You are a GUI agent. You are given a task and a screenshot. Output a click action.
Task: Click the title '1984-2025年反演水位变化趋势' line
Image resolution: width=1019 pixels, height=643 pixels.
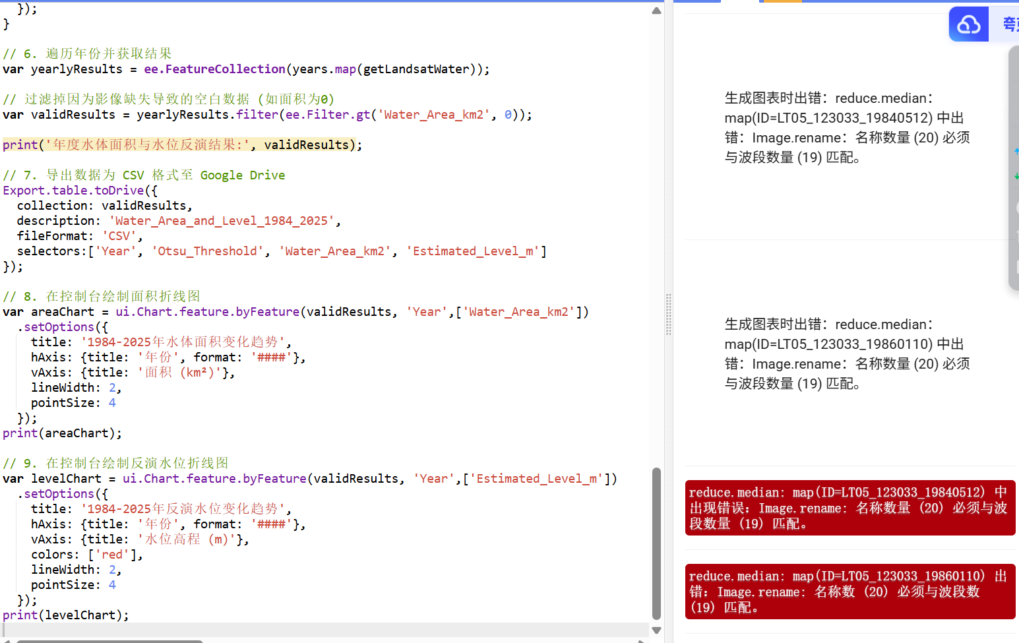click(x=161, y=509)
